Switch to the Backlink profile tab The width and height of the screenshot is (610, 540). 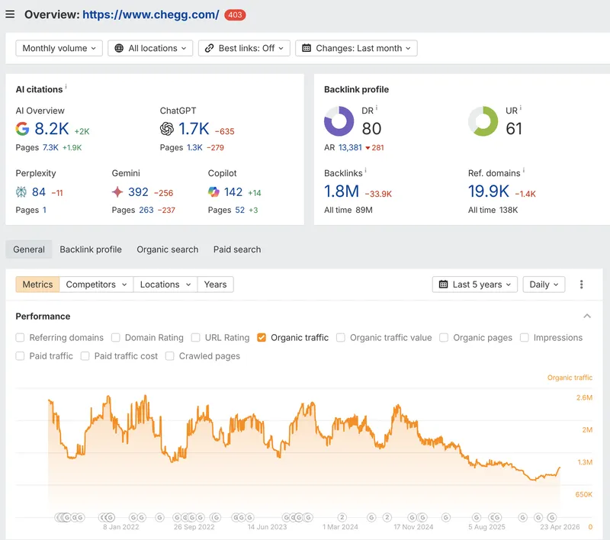pos(91,249)
